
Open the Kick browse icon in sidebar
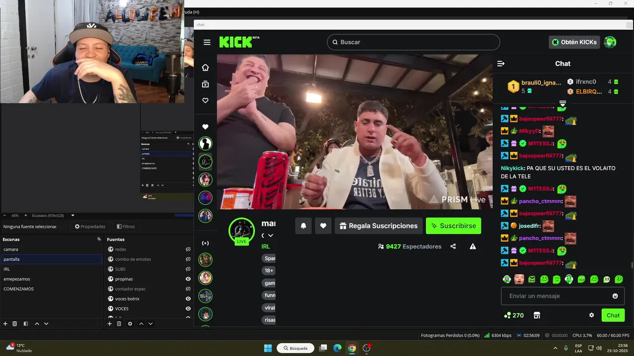[x=205, y=85]
